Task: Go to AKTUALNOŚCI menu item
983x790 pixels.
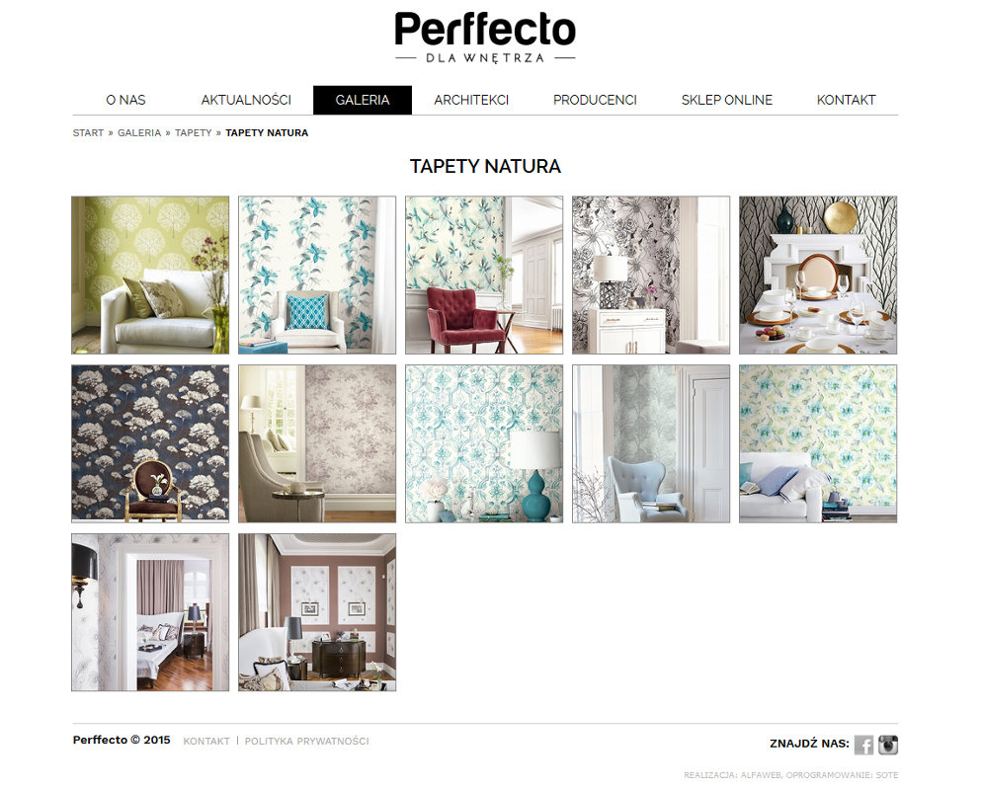Action: (246, 100)
